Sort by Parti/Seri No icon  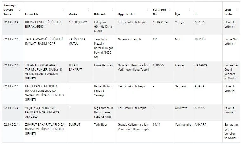pyautogui.click(x=169, y=10)
